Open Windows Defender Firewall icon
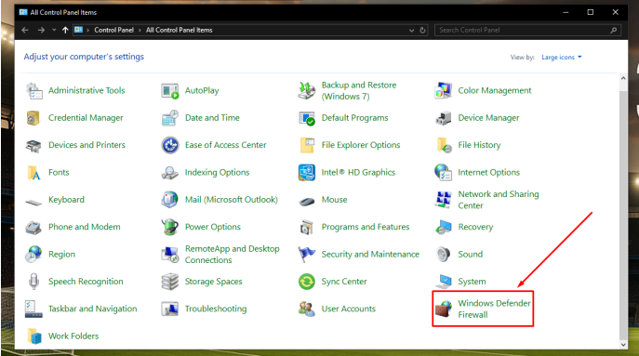The image size is (639, 356). [x=444, y=309]
